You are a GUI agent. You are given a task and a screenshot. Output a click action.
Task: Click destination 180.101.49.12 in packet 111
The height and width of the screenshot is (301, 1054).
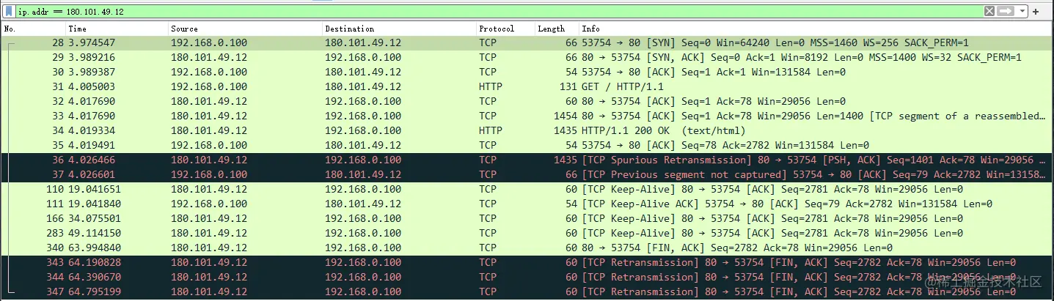pyautogui.click(x=363, y=204)
